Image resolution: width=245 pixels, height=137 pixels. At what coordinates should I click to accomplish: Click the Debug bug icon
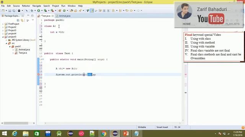tap(32, 11)
